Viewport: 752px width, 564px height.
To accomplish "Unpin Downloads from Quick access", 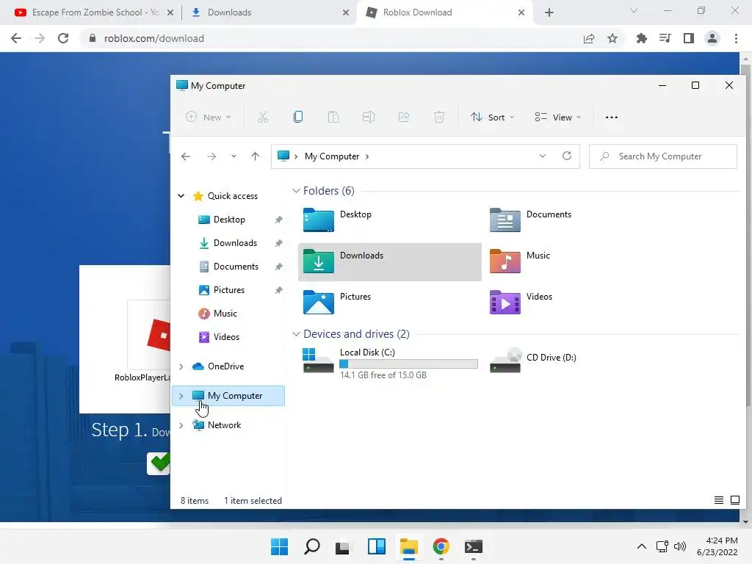I will (x=278, y=243).
